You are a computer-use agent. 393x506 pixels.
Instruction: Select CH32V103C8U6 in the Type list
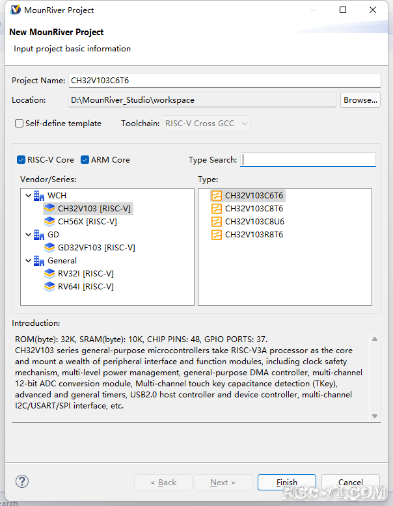tap(254, 222)
